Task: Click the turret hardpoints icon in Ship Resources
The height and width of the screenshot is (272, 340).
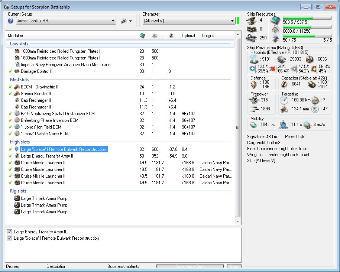Action: pos(251,20)
